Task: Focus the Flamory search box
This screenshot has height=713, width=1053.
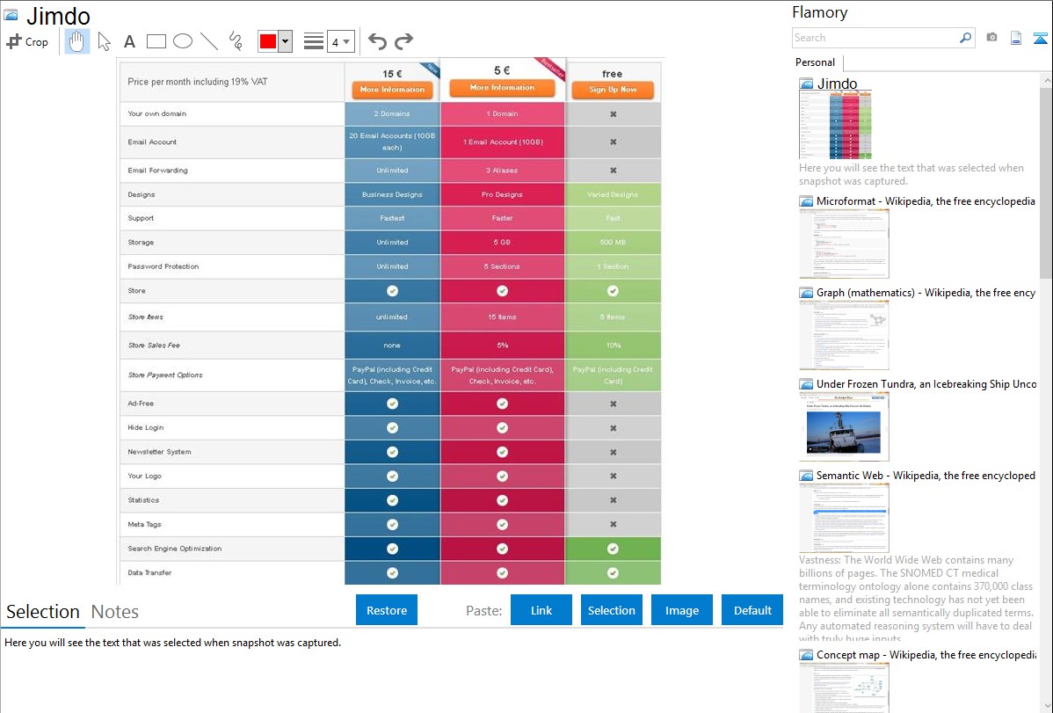Action: (x=875, y=38)
